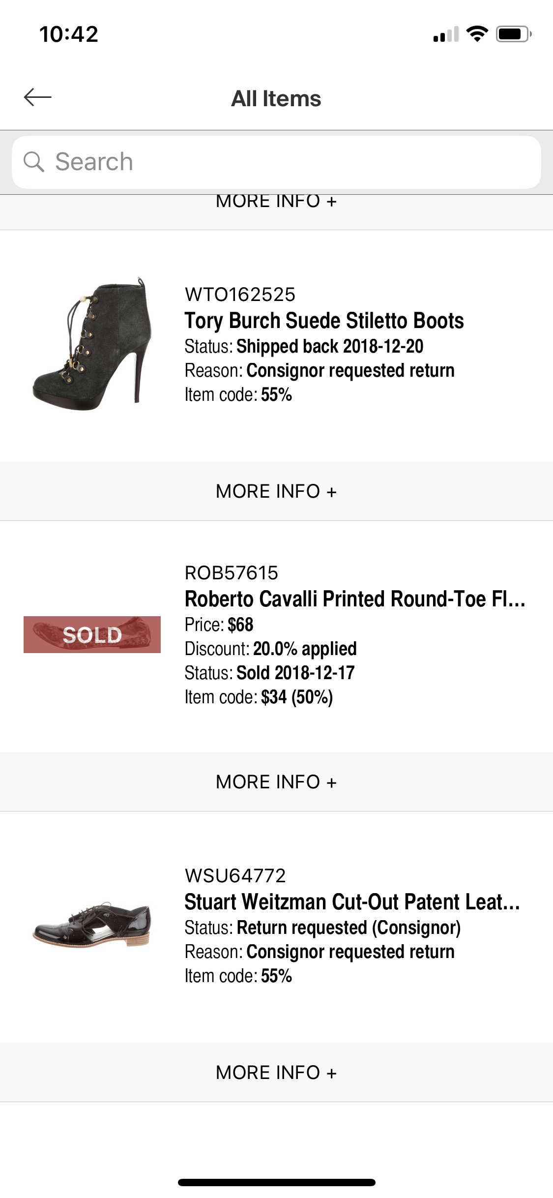Expand More Info for Roberto Cavalli flats
Viewport: 553px width, 1198px height.
(x=276, y=781)
